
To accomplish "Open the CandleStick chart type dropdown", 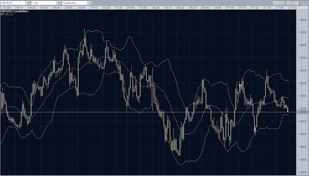I will coord(89,3).
